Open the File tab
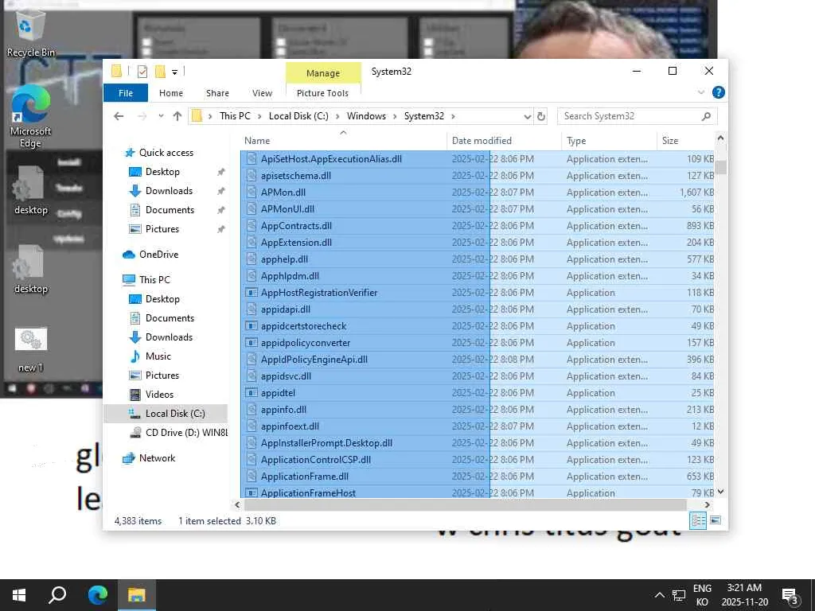The image size is (815, 611). coord(126,93)
